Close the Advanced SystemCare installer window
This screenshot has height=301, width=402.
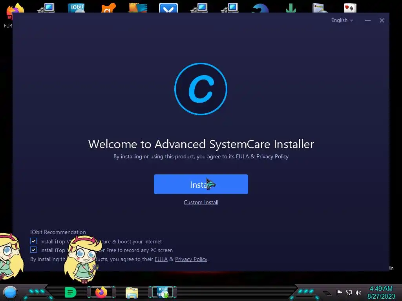382,20
